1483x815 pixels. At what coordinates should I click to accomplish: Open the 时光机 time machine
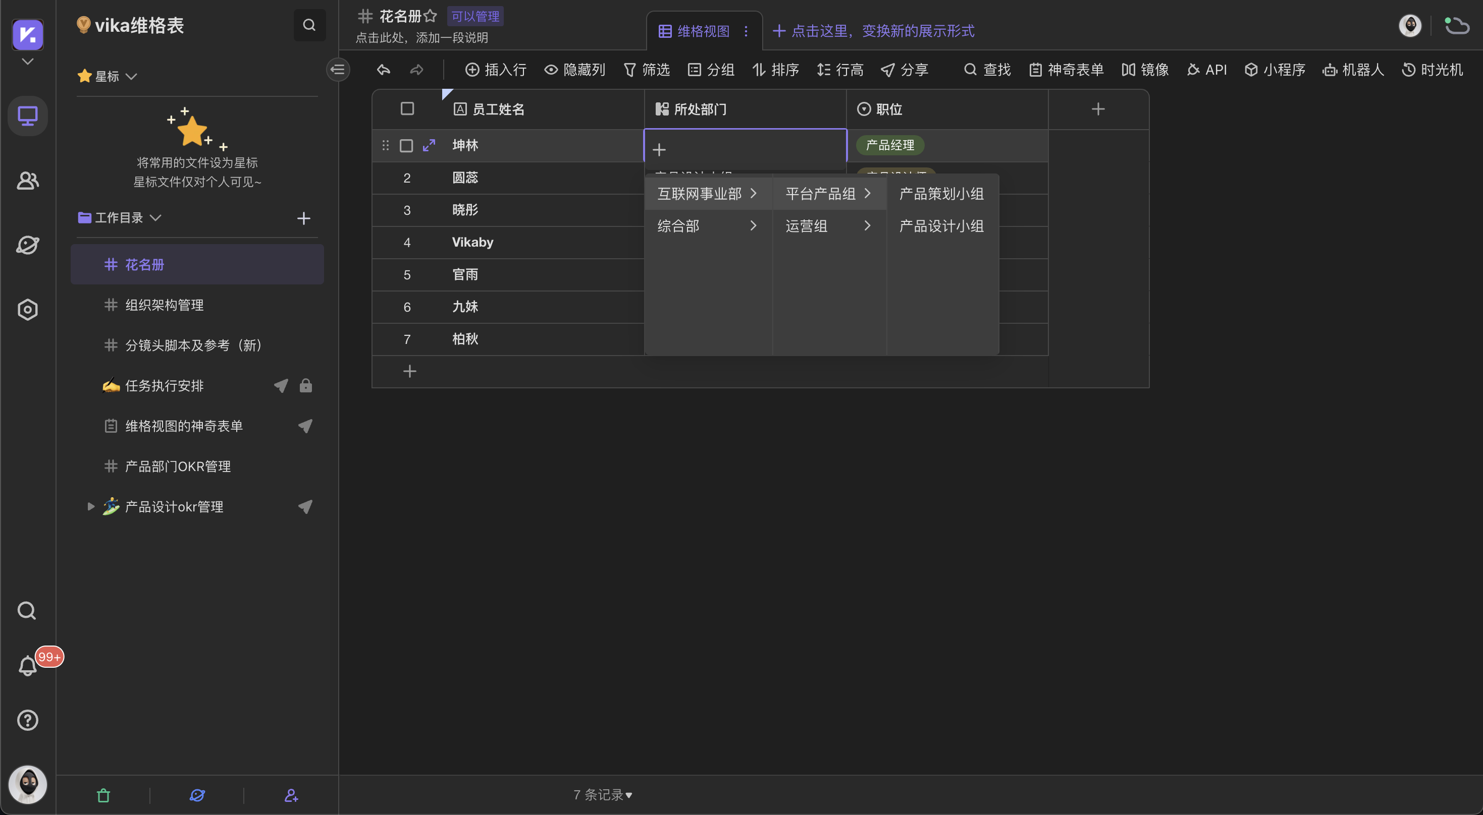pos(1433,70)
